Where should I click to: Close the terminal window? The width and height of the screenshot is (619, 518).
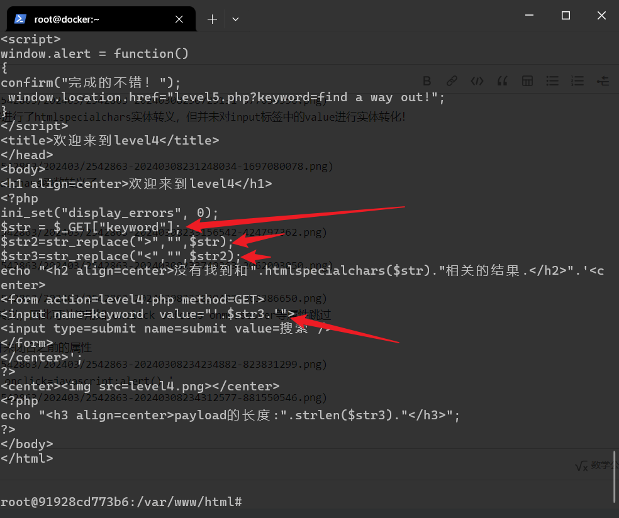click(x=601, y=15)
